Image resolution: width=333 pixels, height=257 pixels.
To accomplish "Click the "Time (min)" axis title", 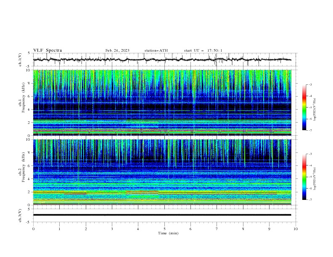I will pos(168,233).
